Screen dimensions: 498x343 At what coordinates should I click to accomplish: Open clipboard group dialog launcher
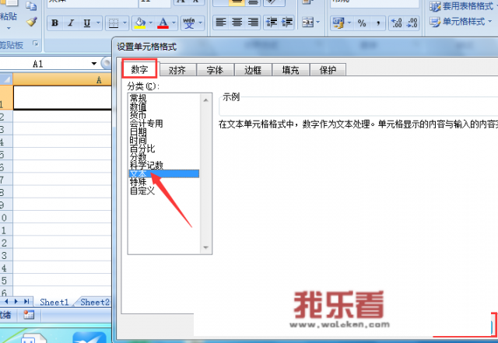(x=36, y=44)
